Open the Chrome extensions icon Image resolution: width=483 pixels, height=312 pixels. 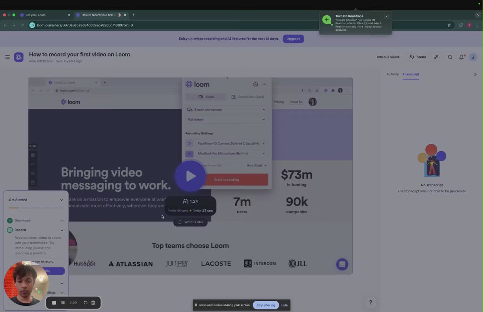[x=461, y=25]
